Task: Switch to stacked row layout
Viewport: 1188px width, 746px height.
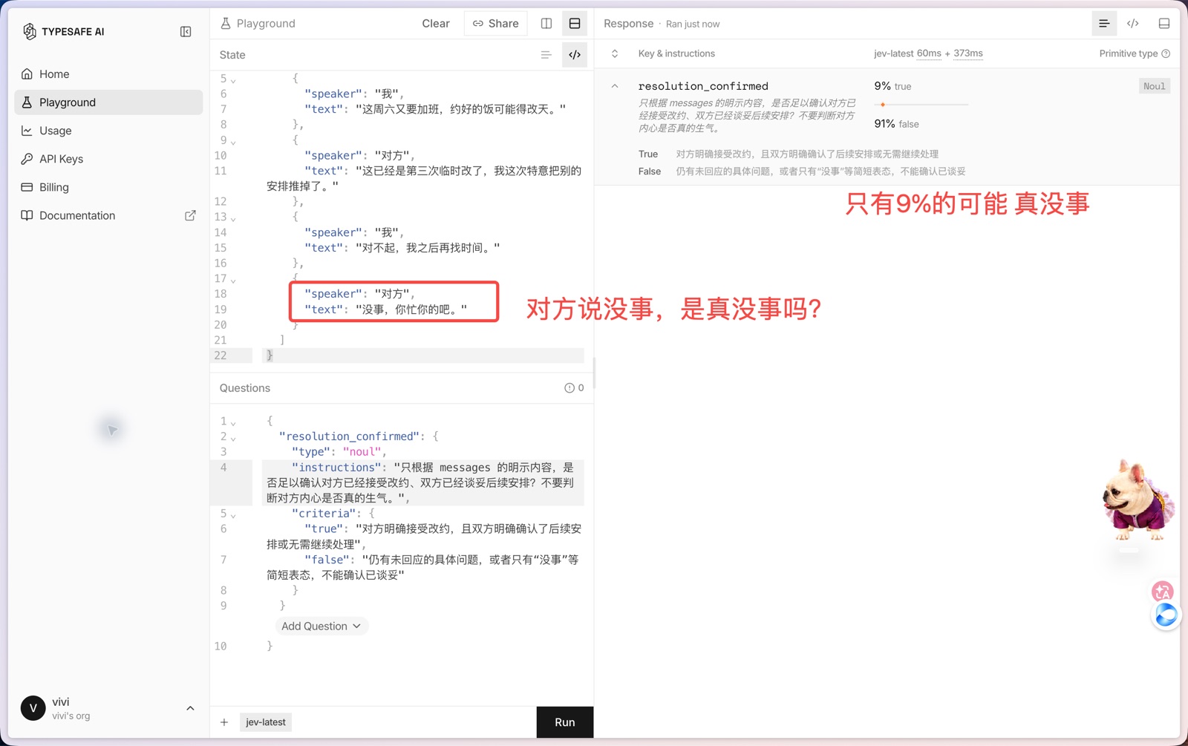Action: pos(575,24)
